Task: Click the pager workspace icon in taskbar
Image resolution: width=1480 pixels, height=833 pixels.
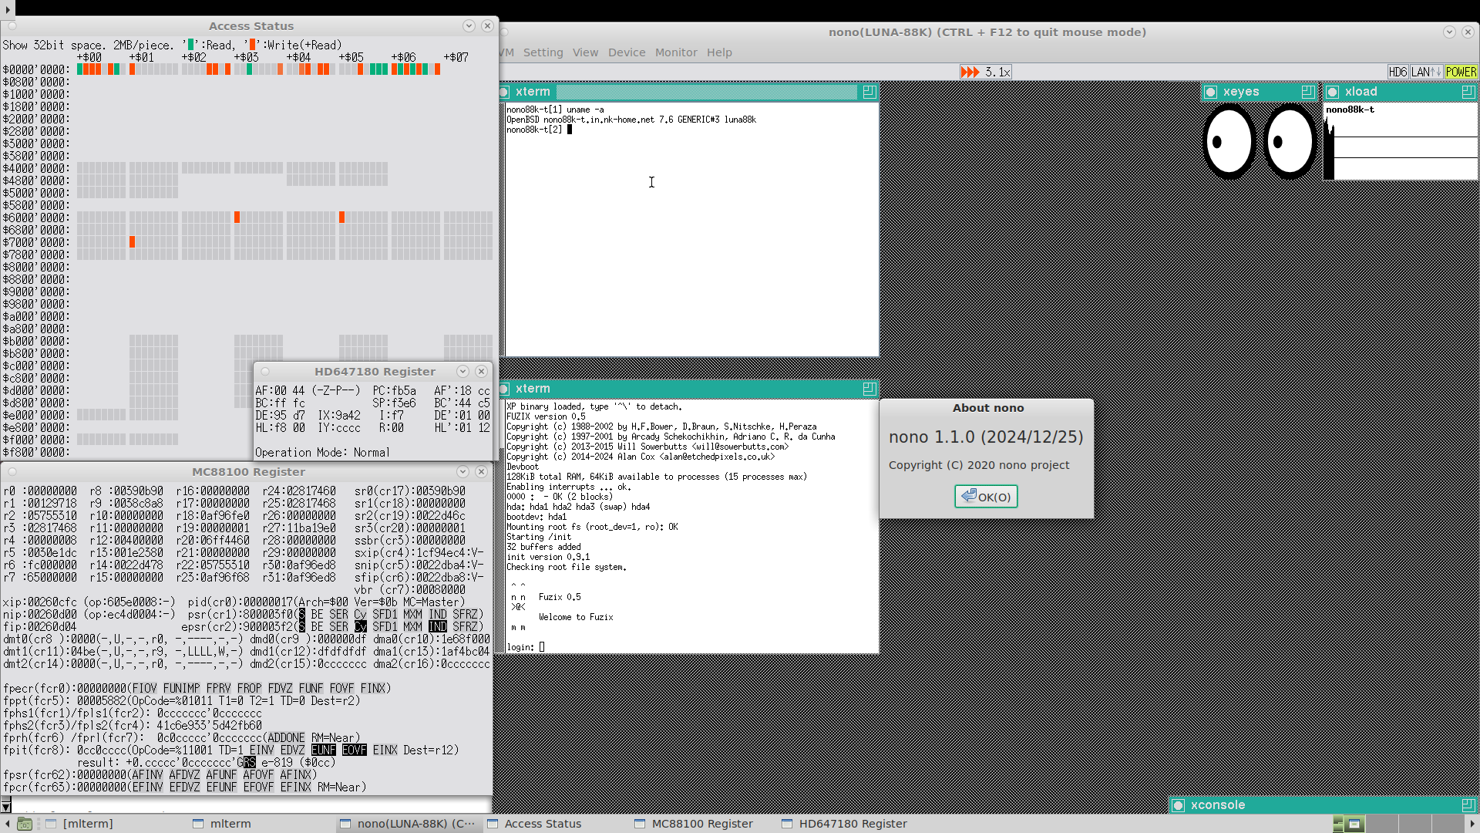Action: point(1354,824)
